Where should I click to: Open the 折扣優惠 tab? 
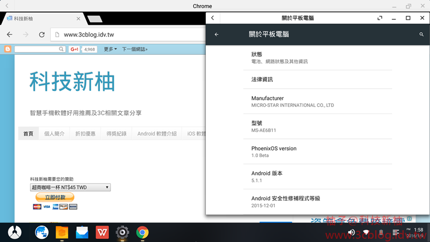click(85, 133)
